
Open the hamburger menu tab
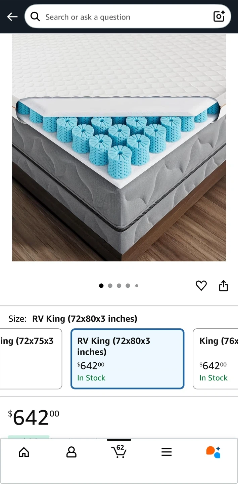click(166, 452)
